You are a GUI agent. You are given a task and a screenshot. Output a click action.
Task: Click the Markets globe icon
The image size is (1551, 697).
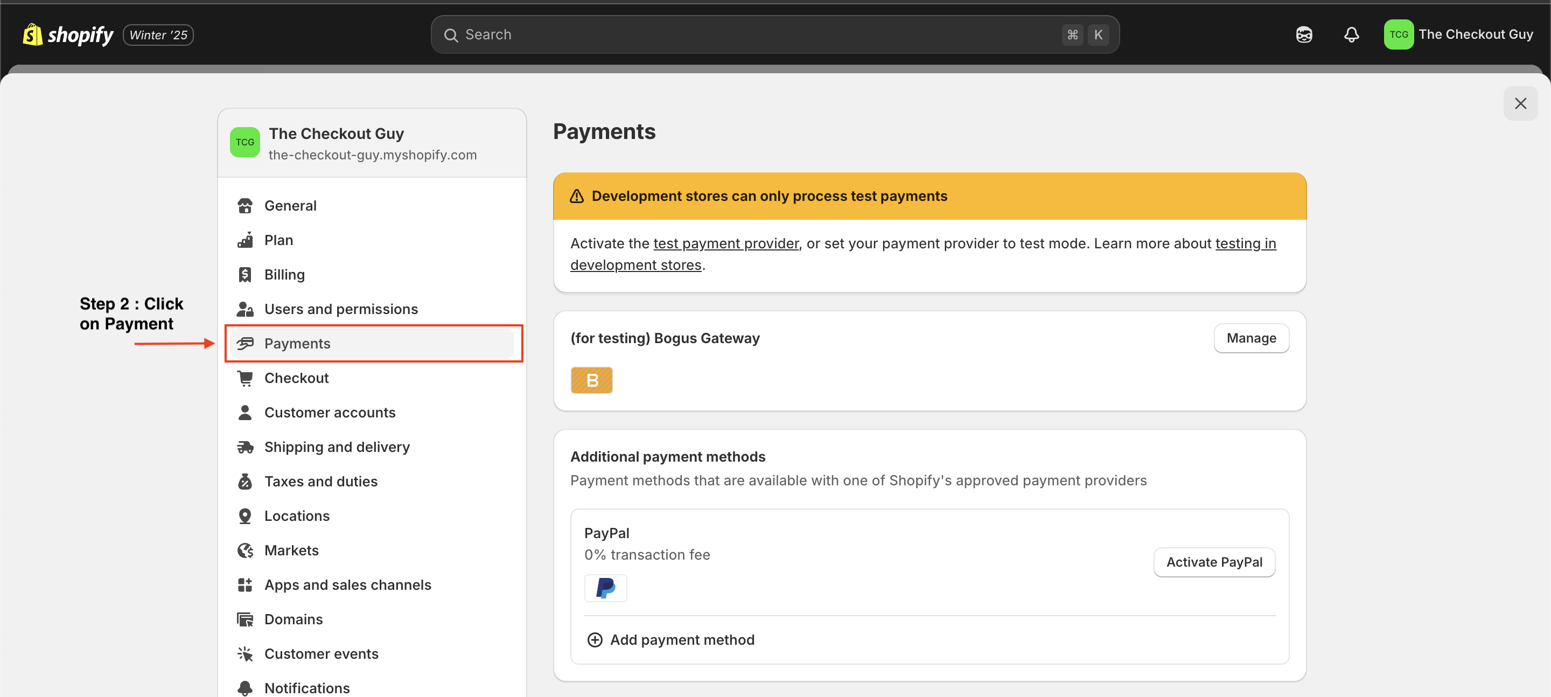pos(245,550)
